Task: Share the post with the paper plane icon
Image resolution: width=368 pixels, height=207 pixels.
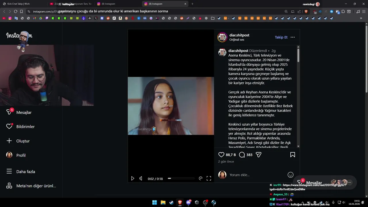Action: pos(258,155)
